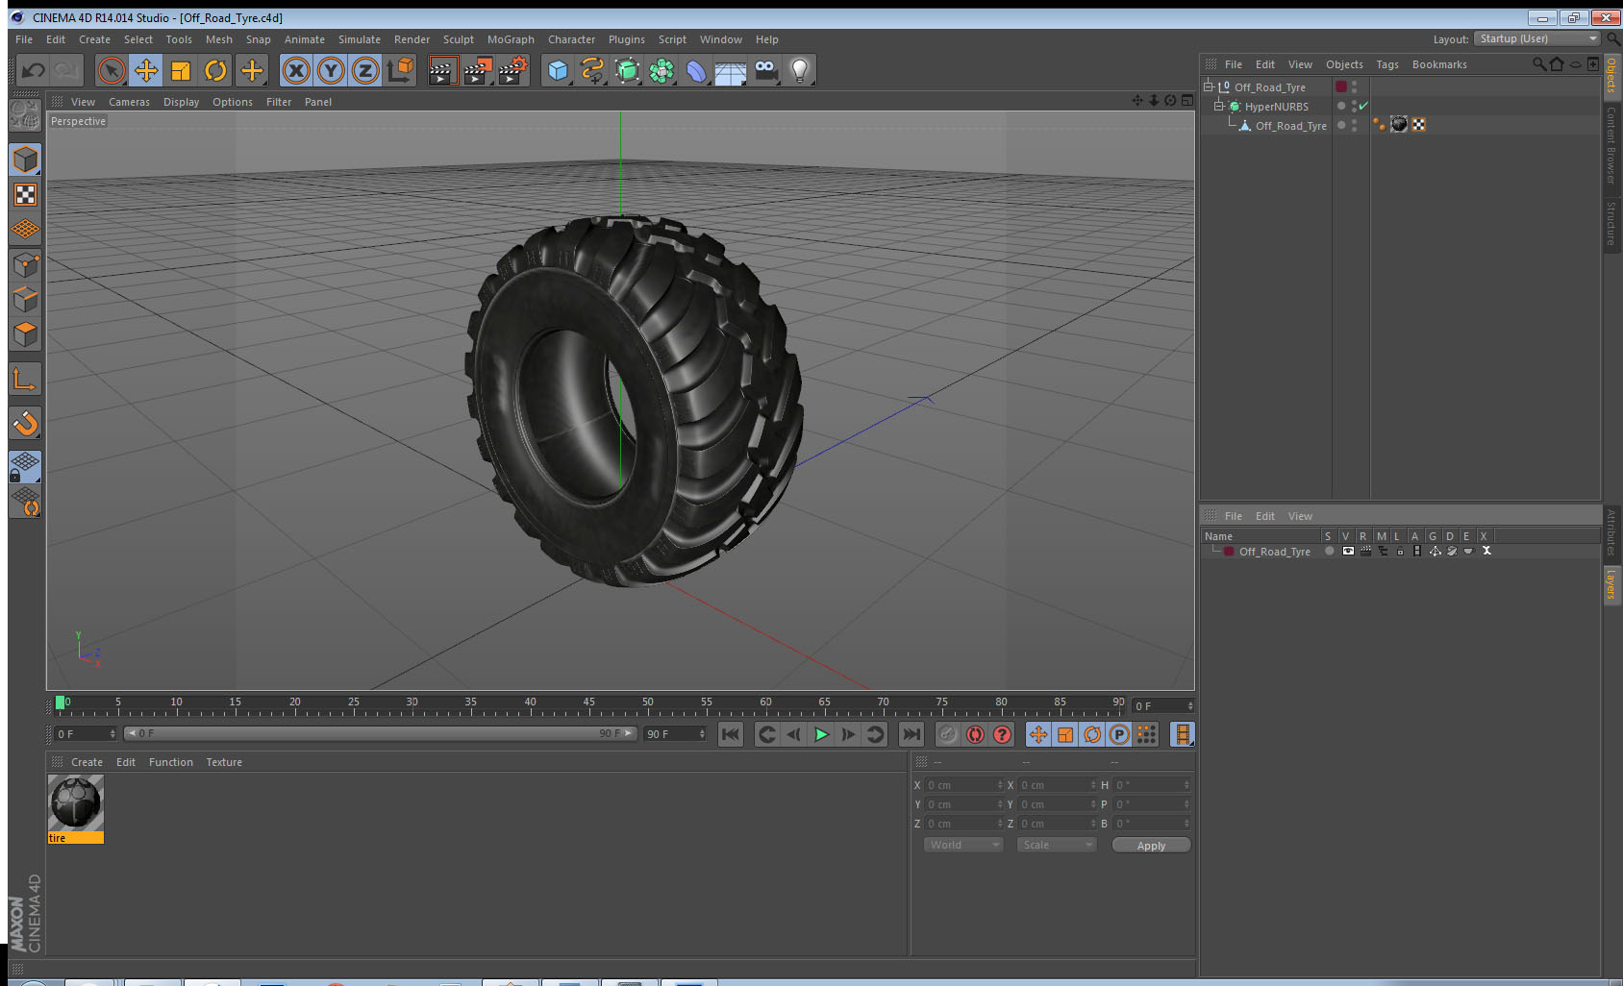Render the active view
The image size is (1623, 986).
pos(442,70)
